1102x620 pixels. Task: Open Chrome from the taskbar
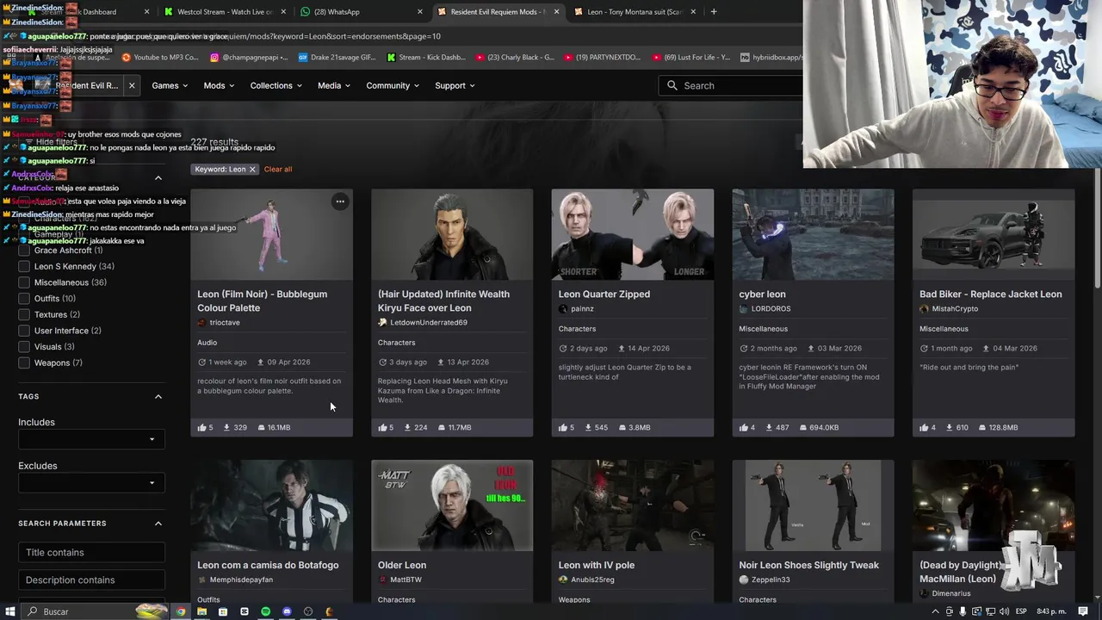click(x=181, y=611)
